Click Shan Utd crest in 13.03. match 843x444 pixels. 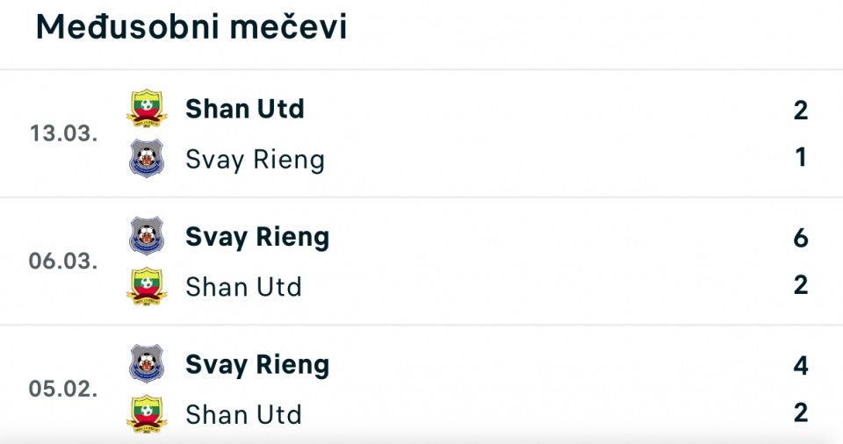coord(147,108)
